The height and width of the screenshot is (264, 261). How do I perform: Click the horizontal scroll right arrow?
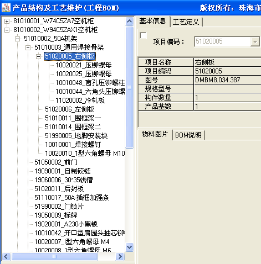pos(120,256)
